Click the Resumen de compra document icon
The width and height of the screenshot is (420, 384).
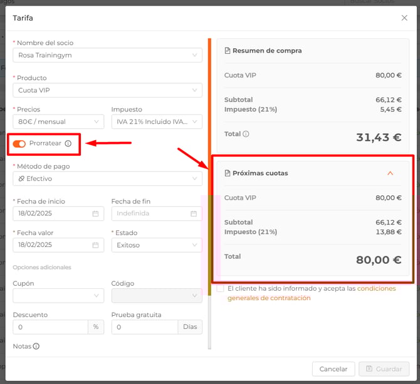(x=228, y=51)
